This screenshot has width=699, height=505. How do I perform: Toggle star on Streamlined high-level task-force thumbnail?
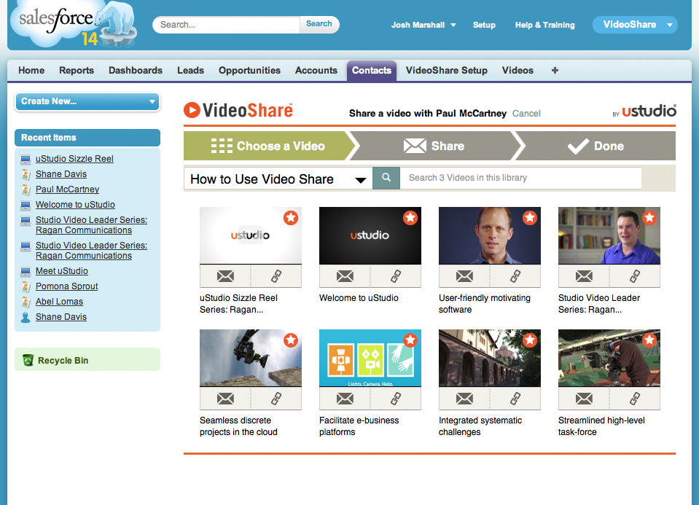pyautogui.click(x=649, y=340)
